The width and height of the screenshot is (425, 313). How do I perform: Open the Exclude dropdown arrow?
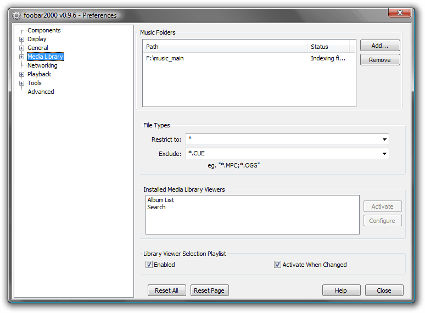pos(384,154)
